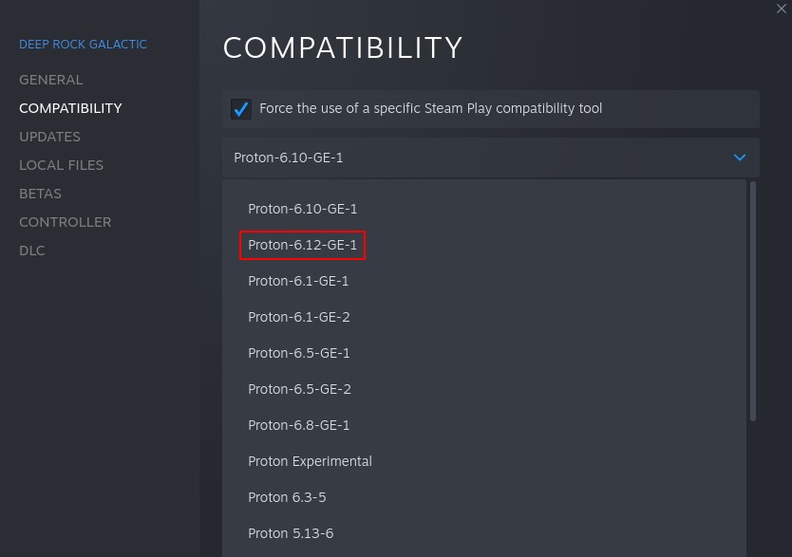Choose Proton 6.3-5 version
This screenshot has width=792, height=557.
tap(287, 497)
